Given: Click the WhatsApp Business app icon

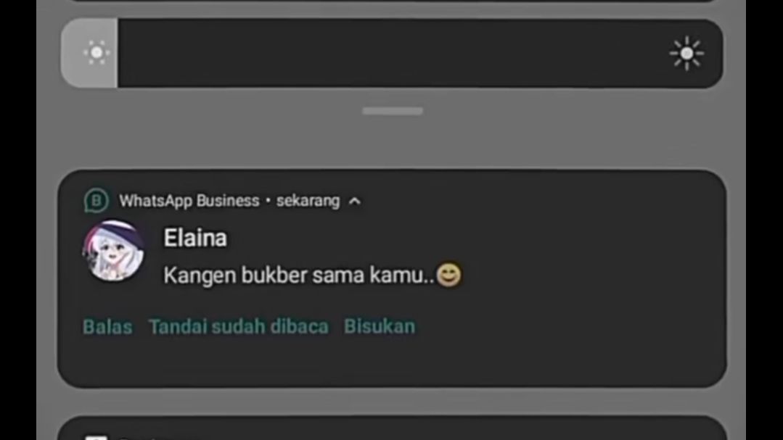Looking at the screenshot, I should 96,201.
